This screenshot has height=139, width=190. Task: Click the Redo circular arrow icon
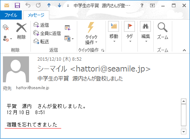pos(38,5)
